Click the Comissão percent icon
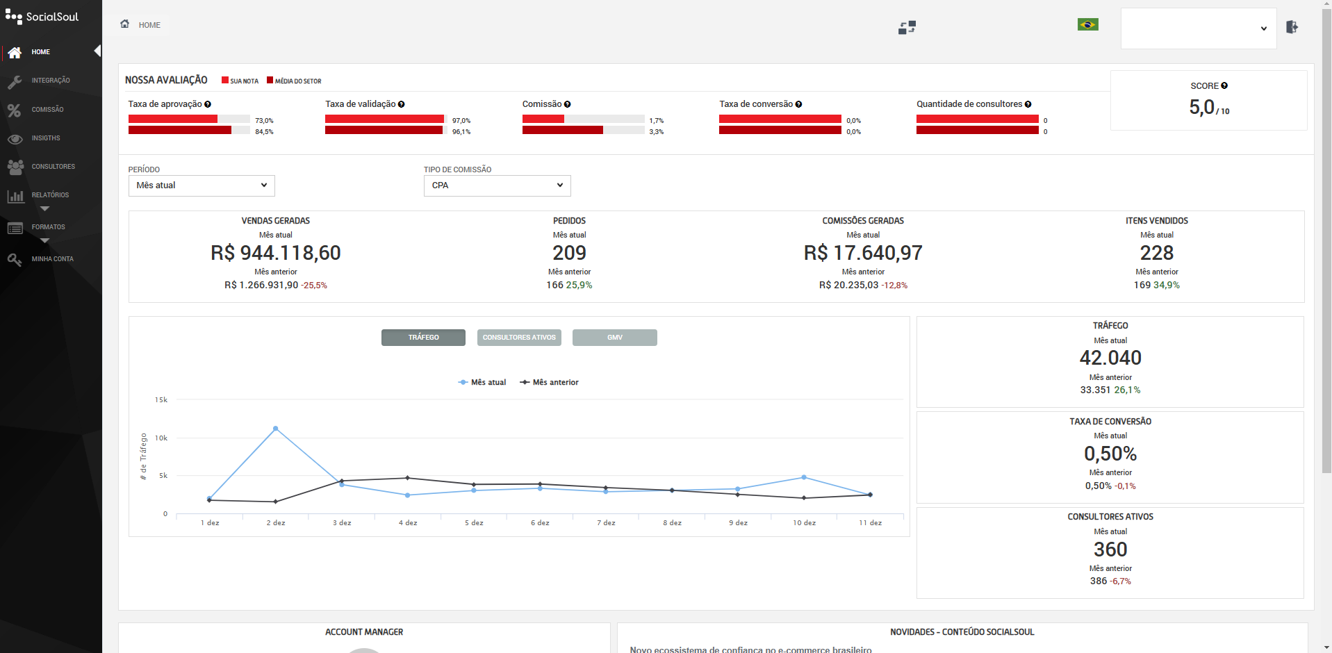The width and height of the screenshot is (1332, 653). [15, 110]
